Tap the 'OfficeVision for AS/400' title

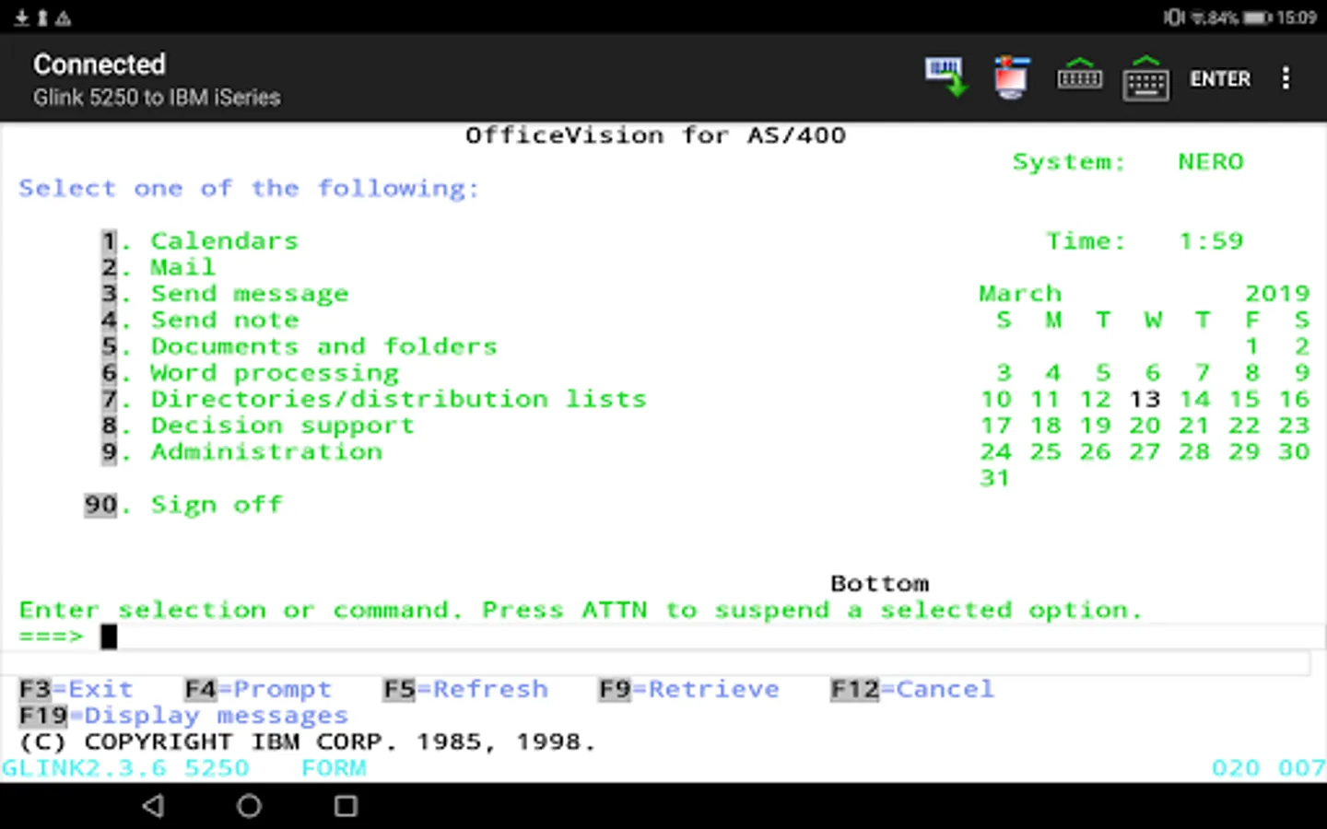655,136
